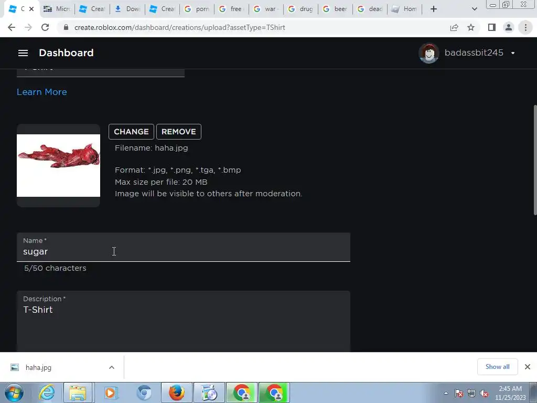Open the Dashboard hamburger menu
The image size is (537, 403).
tap(23, 53)
